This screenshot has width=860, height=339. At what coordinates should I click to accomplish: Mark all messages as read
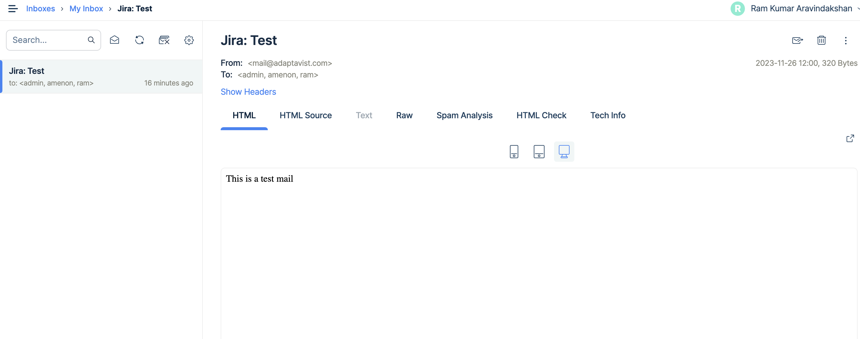pos(115,40)
